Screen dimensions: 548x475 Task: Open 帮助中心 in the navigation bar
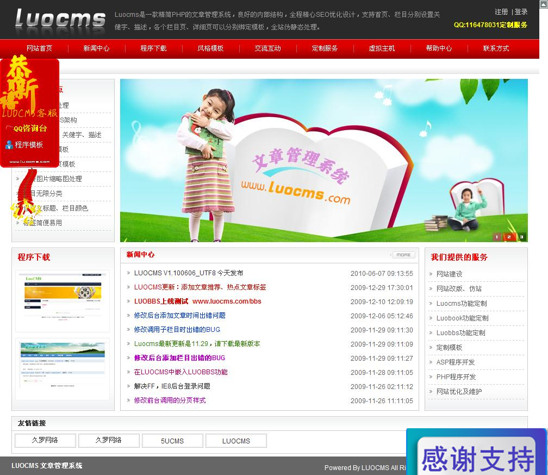[x=439, y=48]
